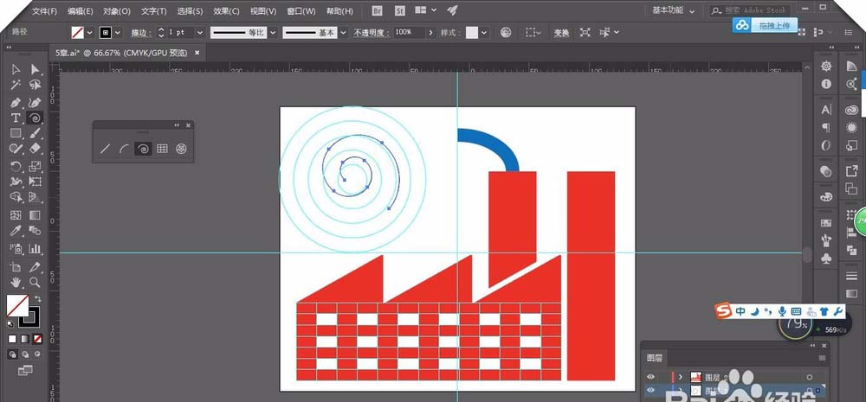Choose the Magic Wand tool
The height and width of the screenshot is (402, 866).
(x=16, y=85)
